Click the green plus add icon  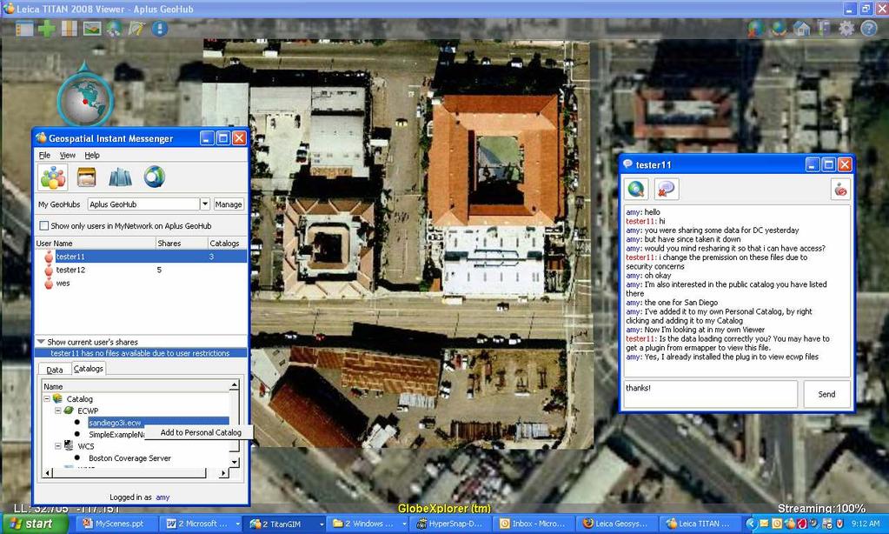click(x=47, y=29)
